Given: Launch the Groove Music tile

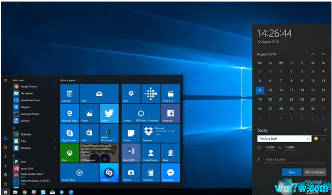Looking at the screenshot, I should [x=80, y=173].
